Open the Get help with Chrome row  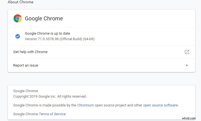click(101, 52)
